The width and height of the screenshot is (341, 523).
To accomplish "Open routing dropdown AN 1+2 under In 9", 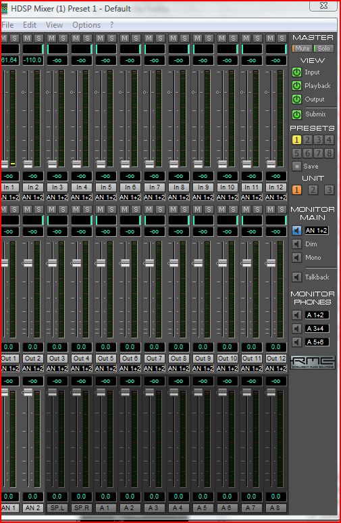I will click(x=203, y=198).
